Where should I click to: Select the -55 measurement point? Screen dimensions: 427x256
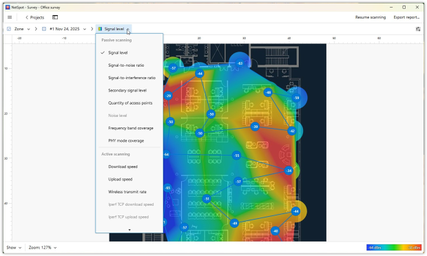coord(237,156)
